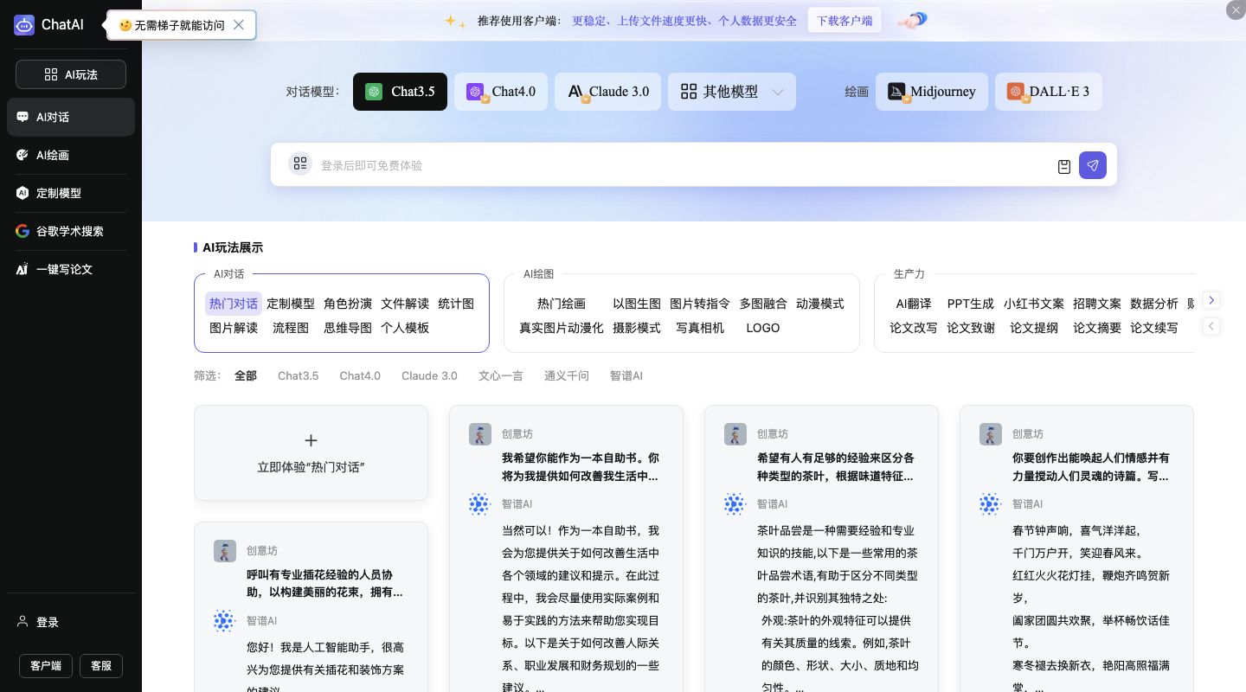This screenshot has width=1246, height=692.
Task: Select 思维导图 category
Action: [348, 328]
